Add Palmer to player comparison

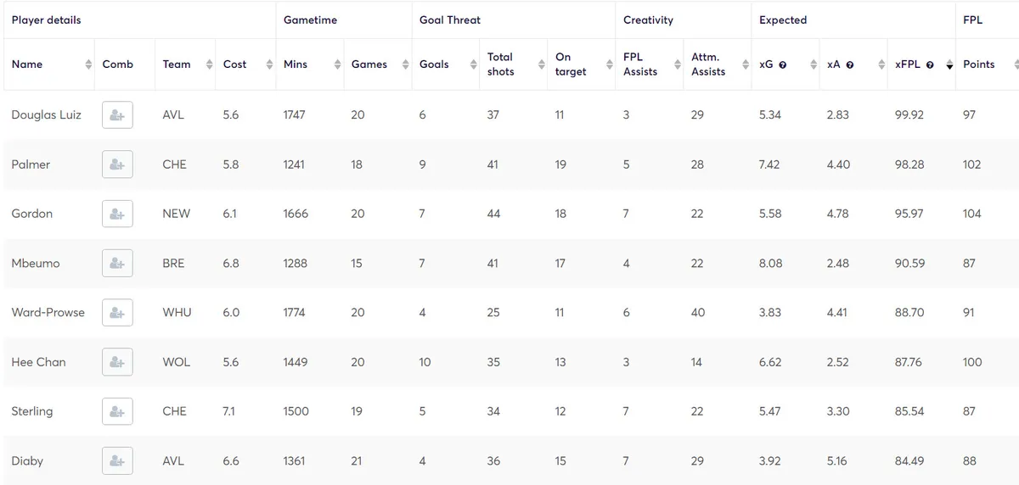pyautogui.click(x=117, y=164)
